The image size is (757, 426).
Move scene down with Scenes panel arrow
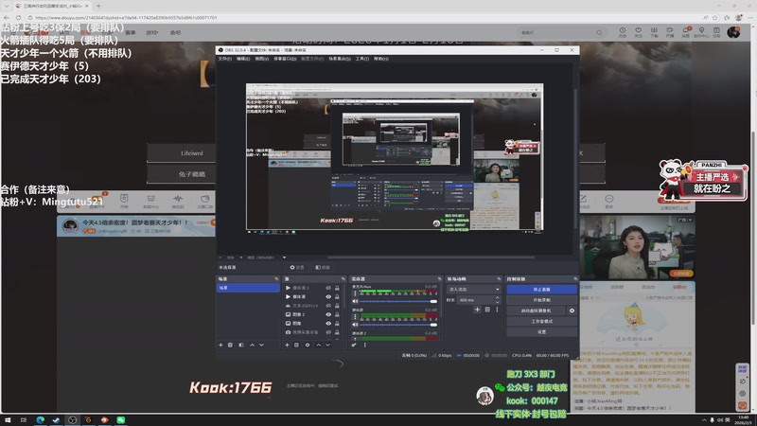tap(262, 345)
